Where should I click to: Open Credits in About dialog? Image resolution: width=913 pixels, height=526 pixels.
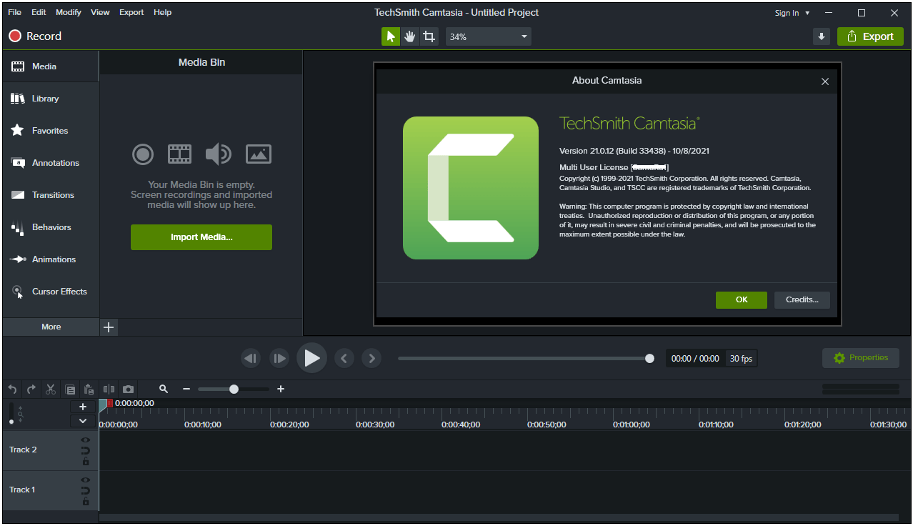[802, 299]
